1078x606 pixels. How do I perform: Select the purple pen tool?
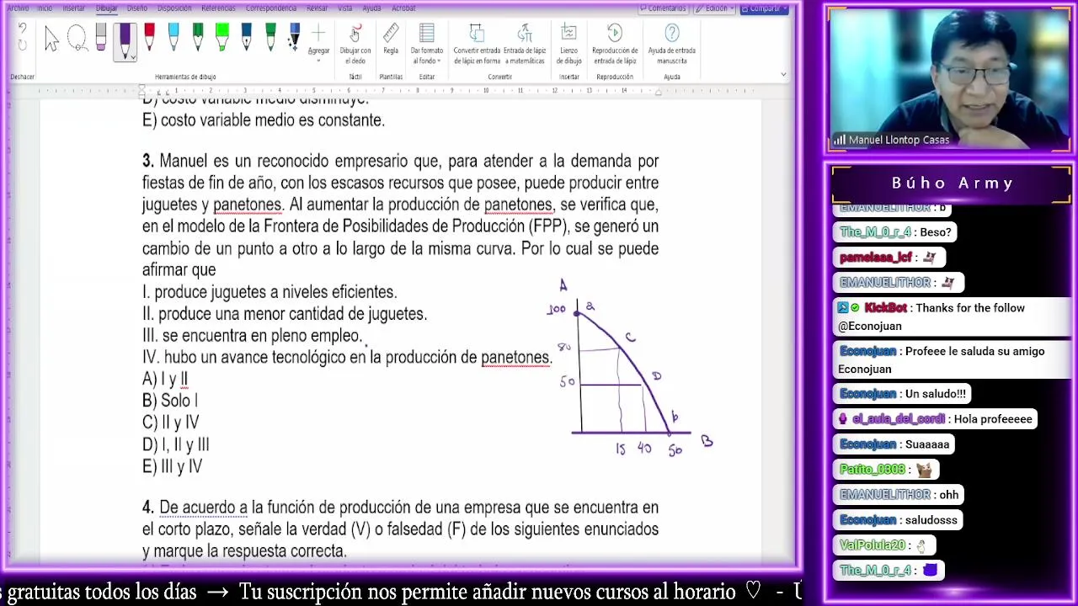pyautogui.click(x=125, y=40)
